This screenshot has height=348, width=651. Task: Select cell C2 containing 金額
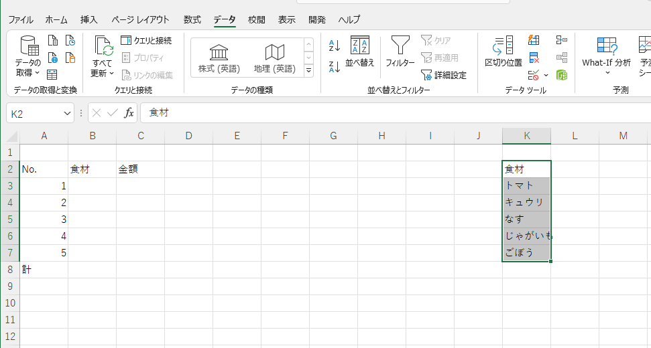click(140, 169)
